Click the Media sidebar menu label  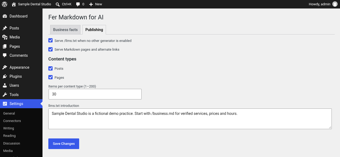(15, 37)
